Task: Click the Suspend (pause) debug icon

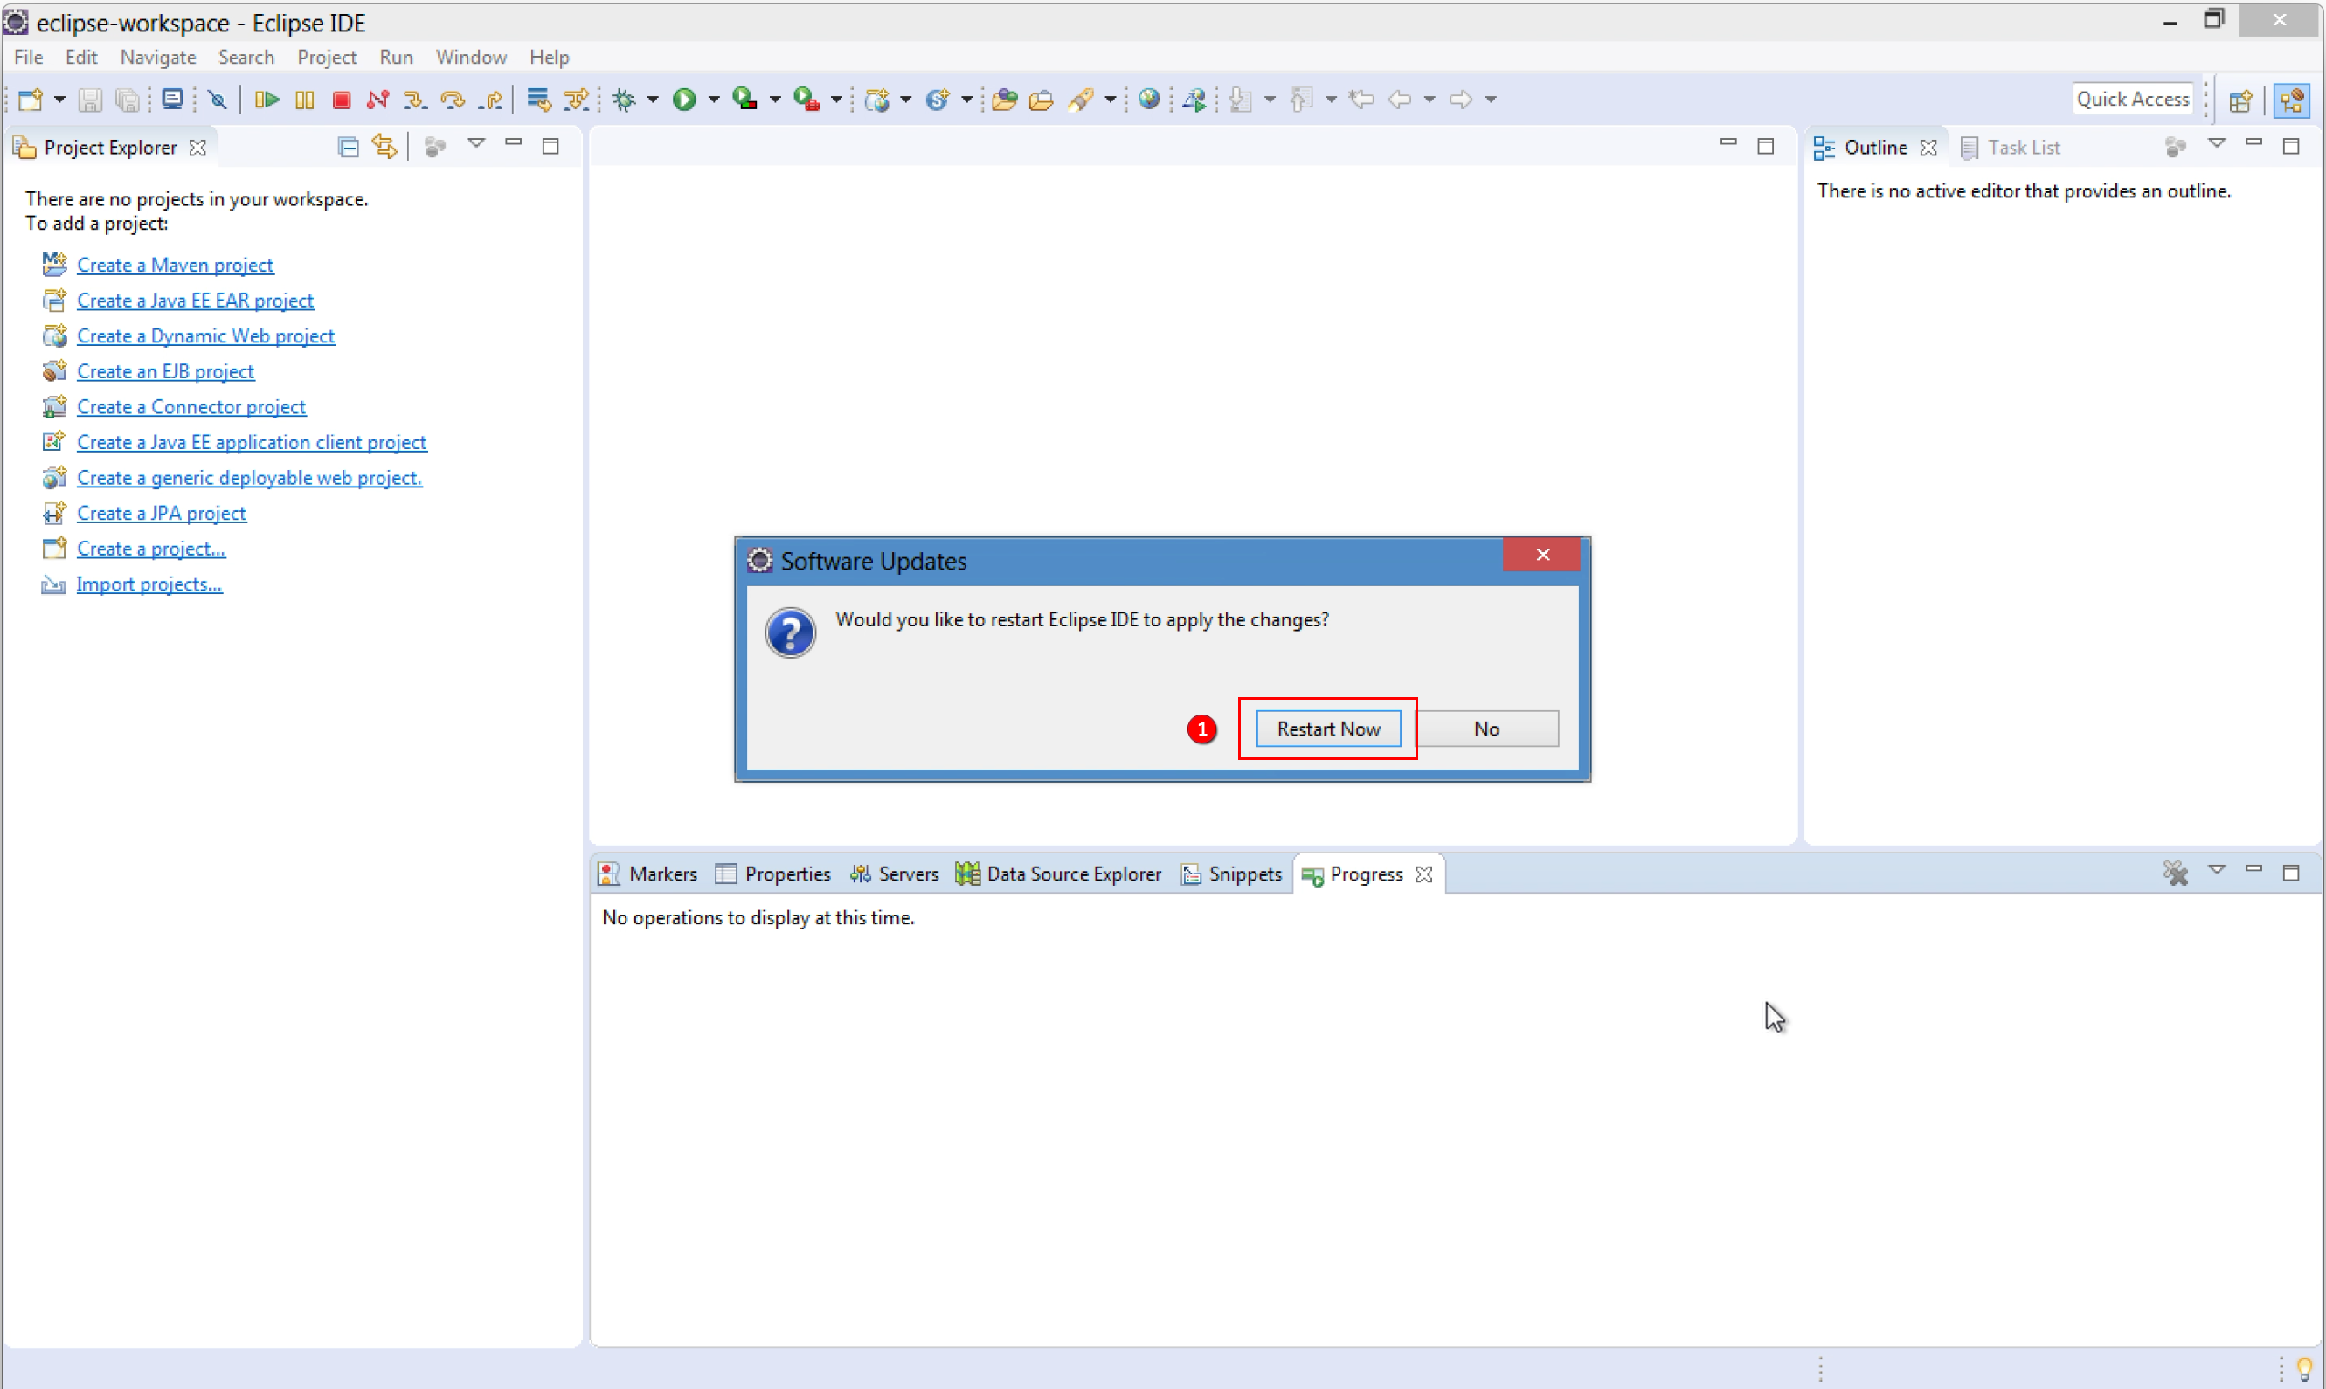Action: click(x=304, y=100)
